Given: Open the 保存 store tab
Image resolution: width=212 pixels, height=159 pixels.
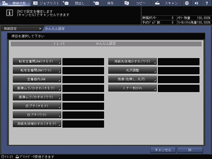Looking at the screenshot, I should tap(107, 3).
